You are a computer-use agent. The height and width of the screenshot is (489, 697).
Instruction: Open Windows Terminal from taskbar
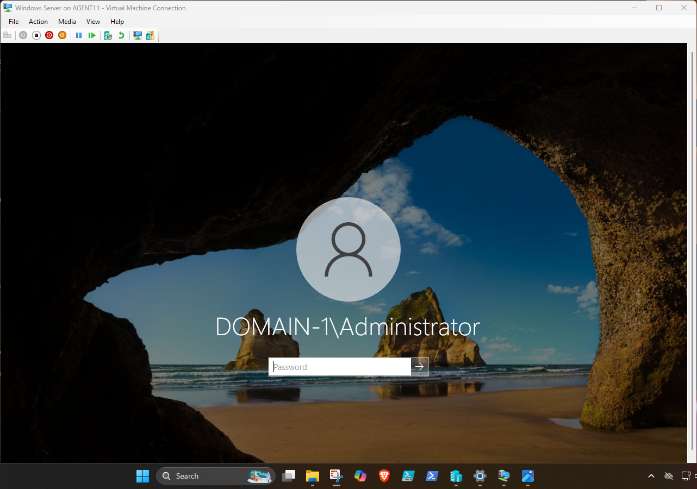[x=408, y=476]
